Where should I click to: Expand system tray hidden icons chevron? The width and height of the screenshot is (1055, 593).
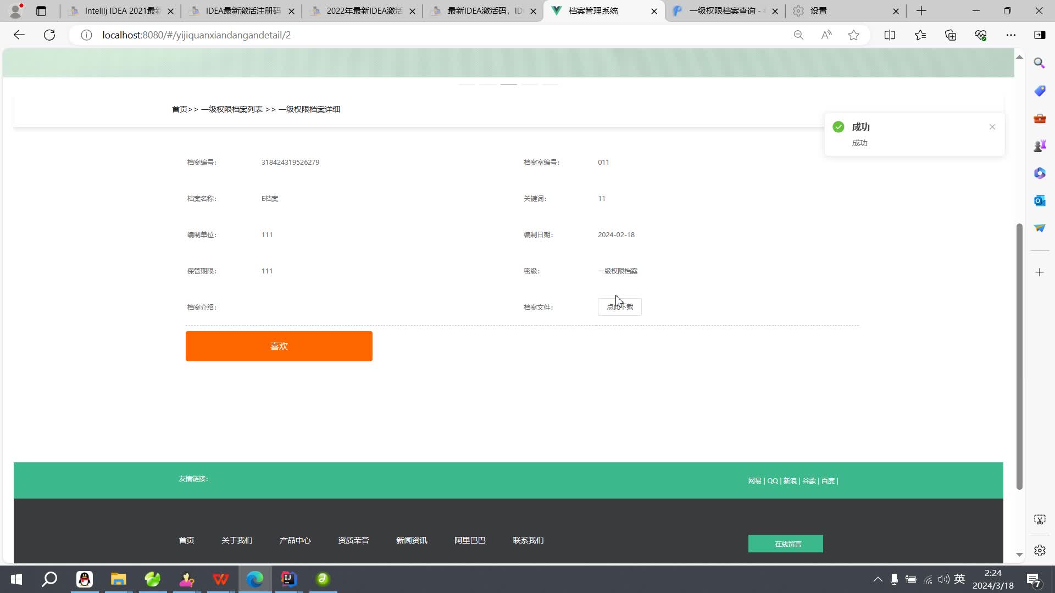(x=878, y=579)
